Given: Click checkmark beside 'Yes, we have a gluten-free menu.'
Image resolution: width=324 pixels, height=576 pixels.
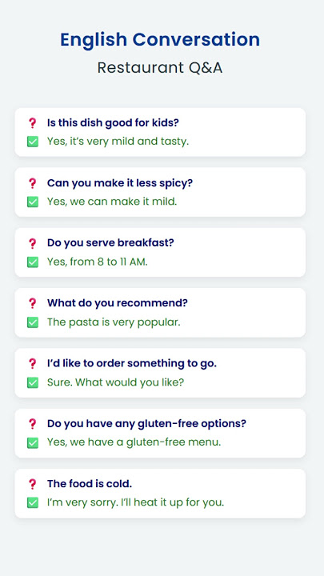Looking at the screenshot, I should (33, 442).
